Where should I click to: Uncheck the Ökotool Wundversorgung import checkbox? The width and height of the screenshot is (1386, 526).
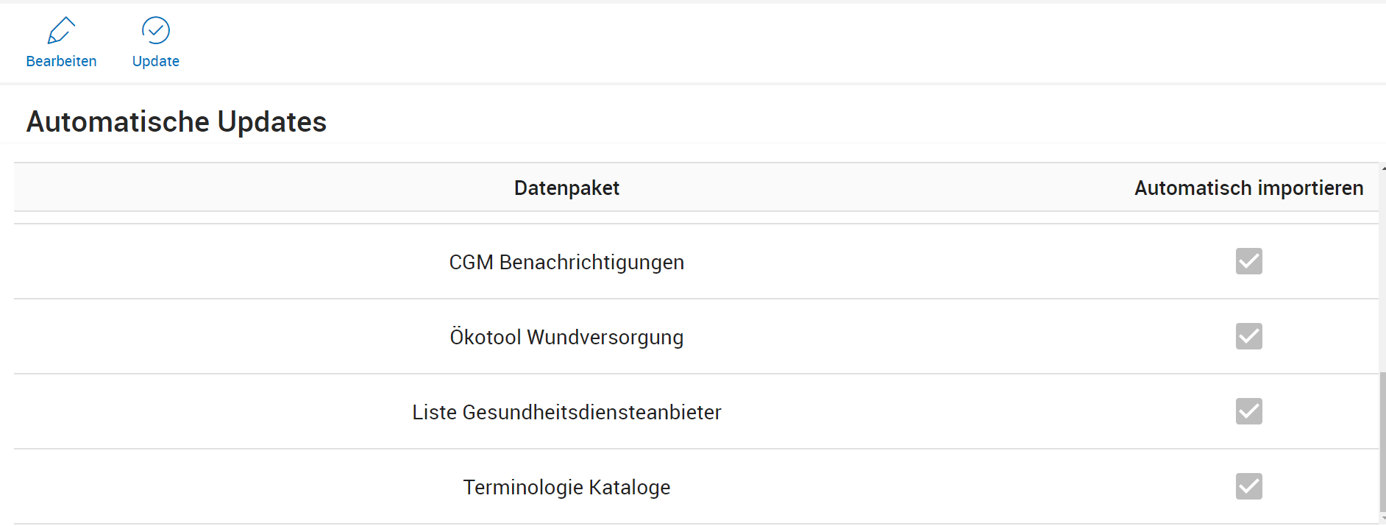(1248, 336)
